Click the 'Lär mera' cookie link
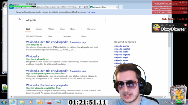This screenshot has height=105, width=188. [91, 12]
